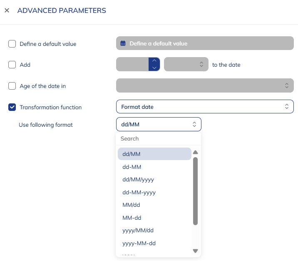The width and height of the screenshot is (298, 261).
Task: Uncheck the Transformation function checkbox
Action: pos(12,107)
